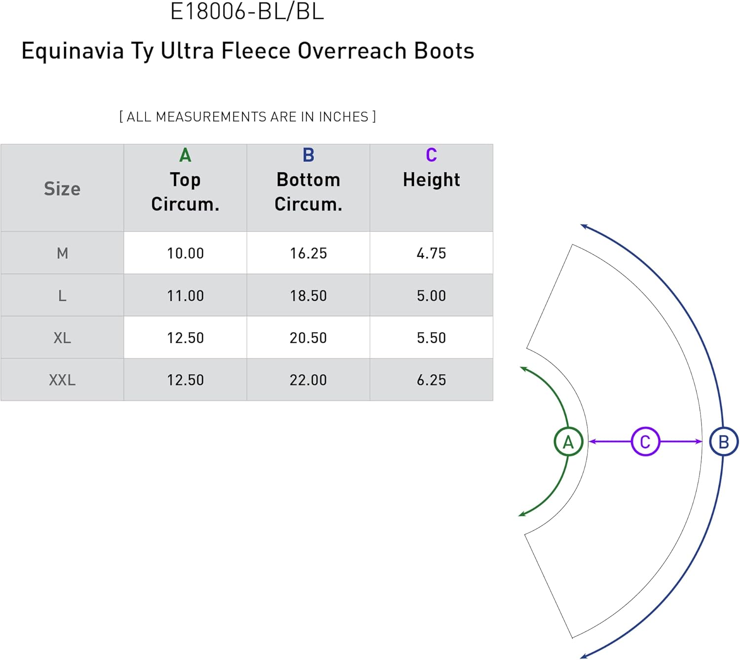Click the blue circled B marker in diagram

[724, 442]
